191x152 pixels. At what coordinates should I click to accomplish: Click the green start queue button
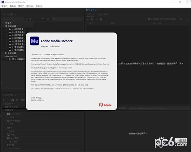(187, 19)
